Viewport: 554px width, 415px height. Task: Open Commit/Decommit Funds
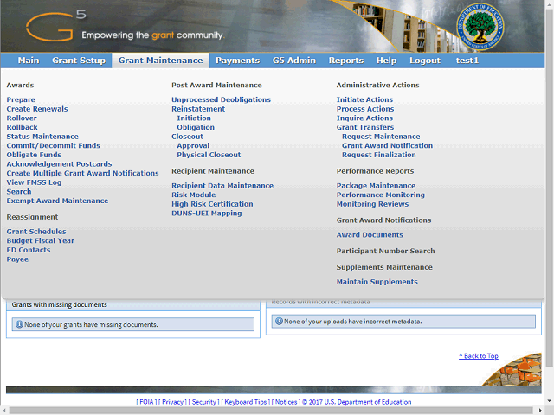pyautogui.click(x=54, y=145)
